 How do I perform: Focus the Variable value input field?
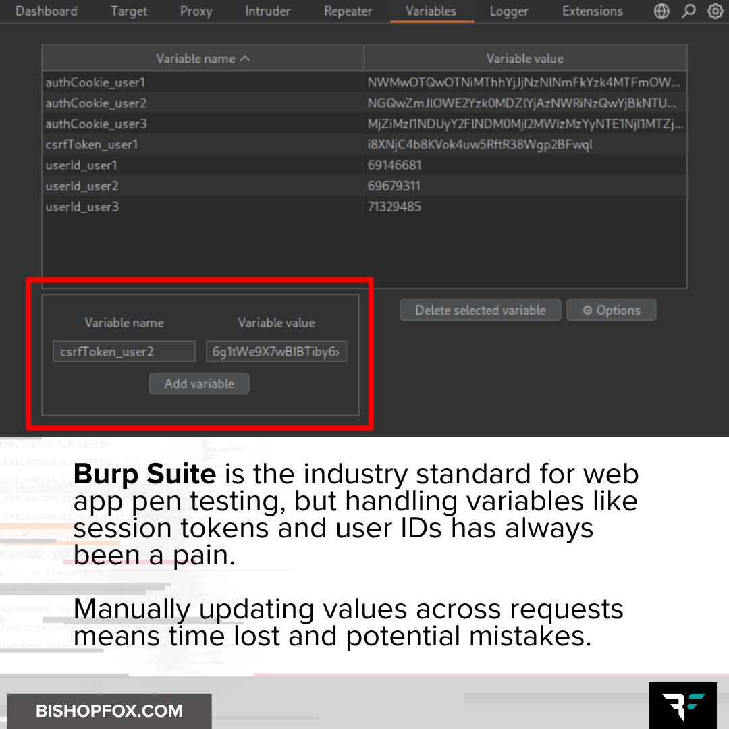[276, 352]
